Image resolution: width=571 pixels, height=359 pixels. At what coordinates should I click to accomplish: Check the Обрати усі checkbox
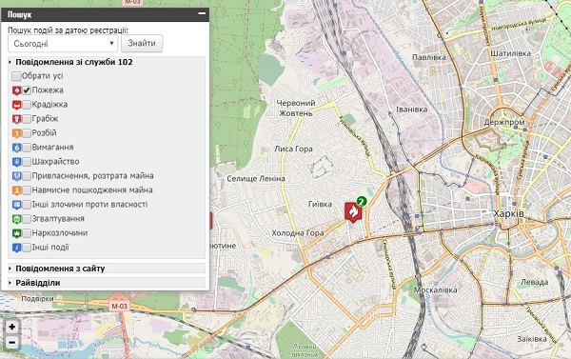16,76
